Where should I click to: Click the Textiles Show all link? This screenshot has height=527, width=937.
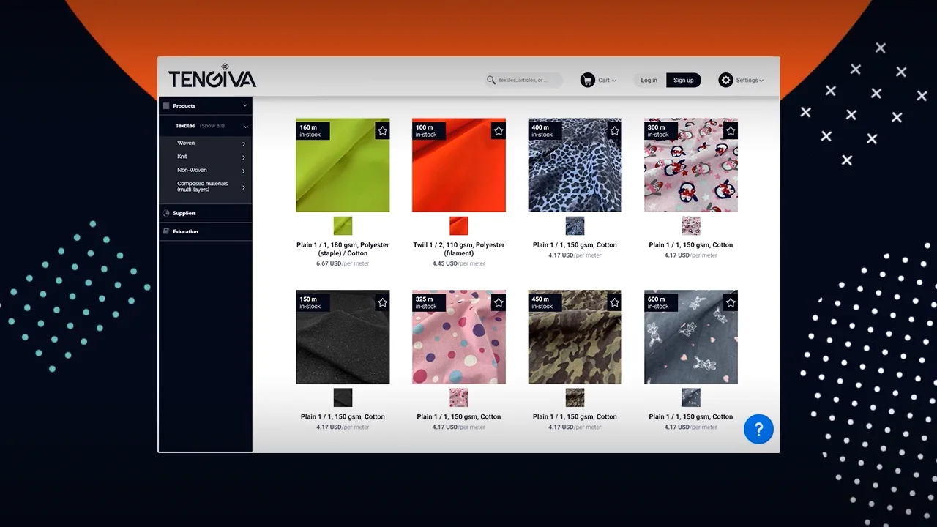click(212, 126)
